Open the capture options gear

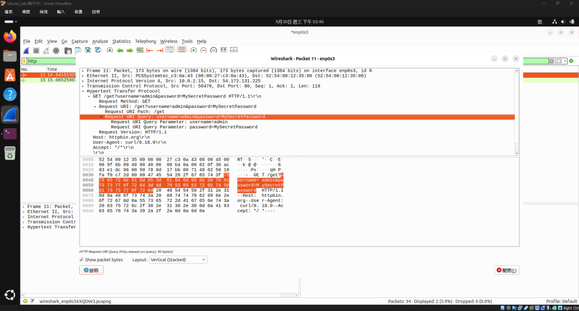(x=56, y=50)
